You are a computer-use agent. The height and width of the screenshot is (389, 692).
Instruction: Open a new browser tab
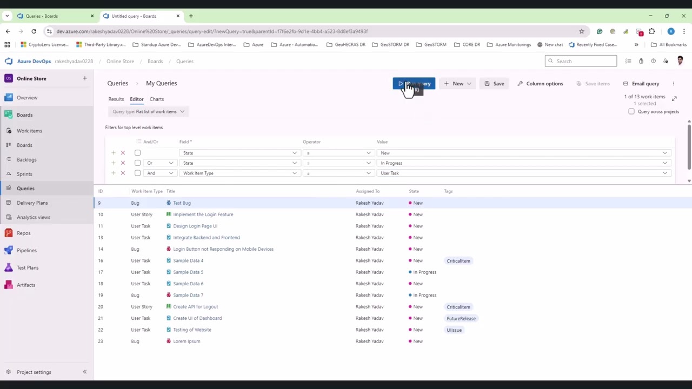pyautogui.click(x=191, y=16)
